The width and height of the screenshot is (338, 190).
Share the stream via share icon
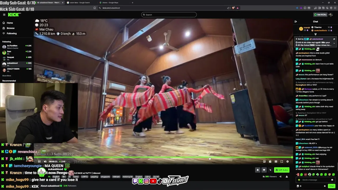pos(280,177)
